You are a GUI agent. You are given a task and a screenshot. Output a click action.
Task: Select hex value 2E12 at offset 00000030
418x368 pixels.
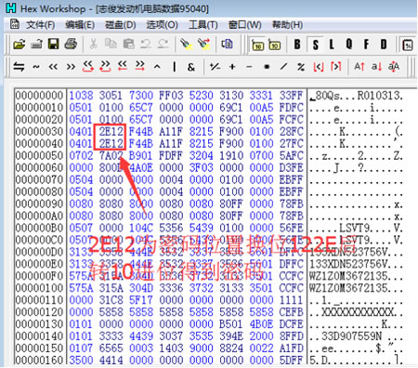coord(111,131)
